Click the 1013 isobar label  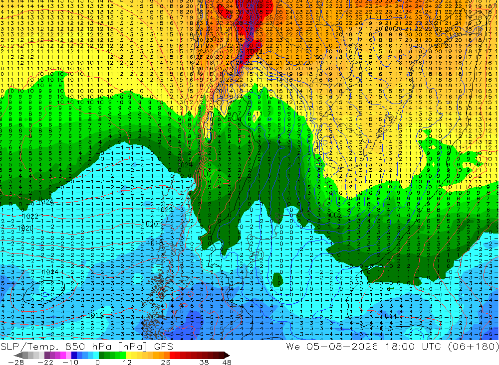[x=384, y=329]
